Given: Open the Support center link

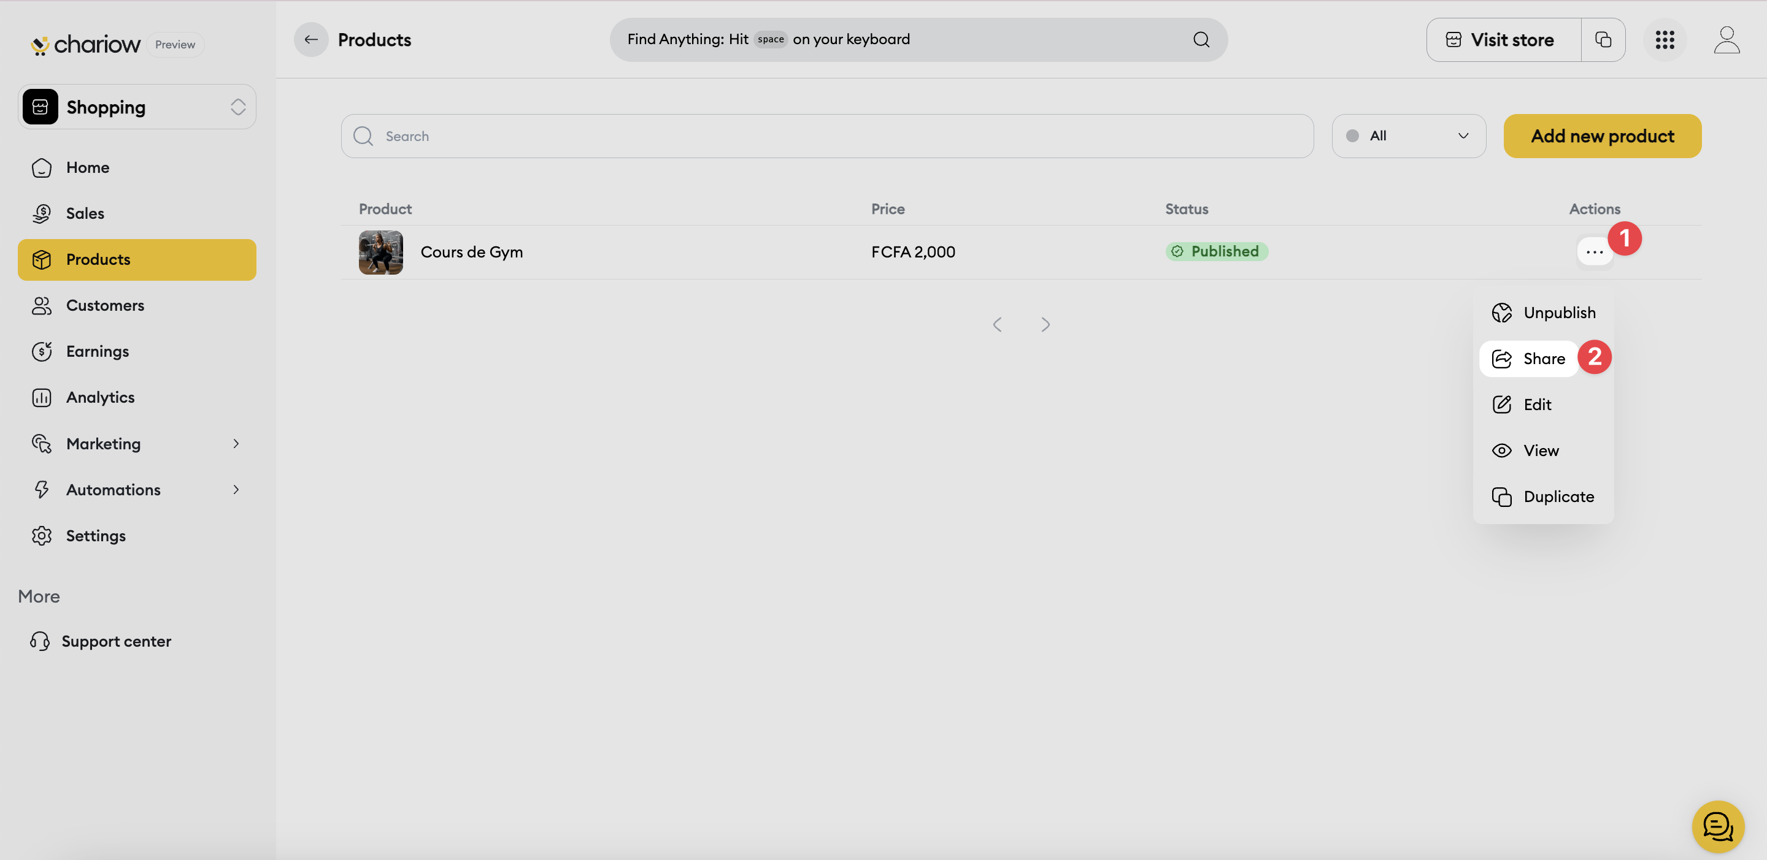Looking at the screenshot, I should click(101, 641).
